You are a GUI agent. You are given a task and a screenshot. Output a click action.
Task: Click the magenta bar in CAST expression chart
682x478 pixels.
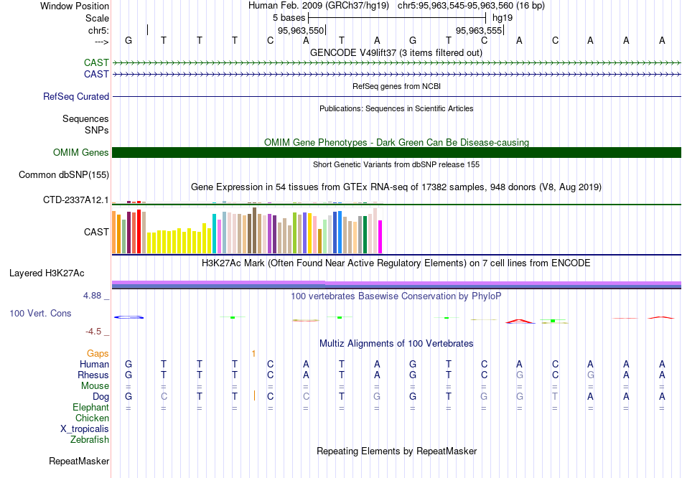tap(380, 237)
